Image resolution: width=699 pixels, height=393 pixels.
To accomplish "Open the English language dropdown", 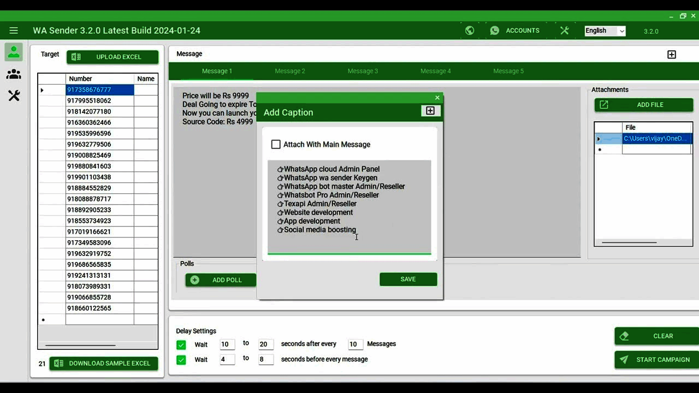I will coord(605,31).
